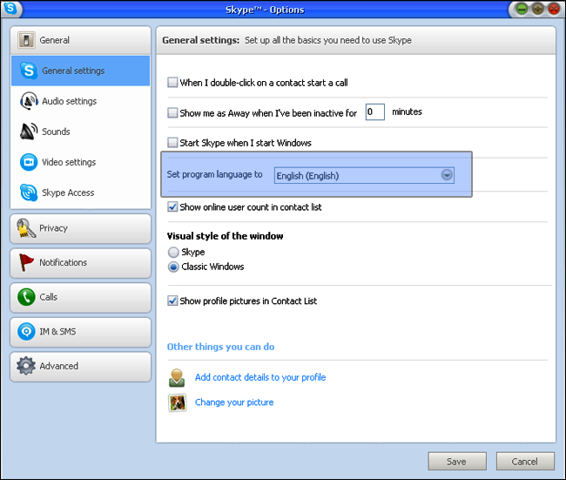The image size is (566, 480).
Task: Click the contact details profile icon
Action: (177, 378)
